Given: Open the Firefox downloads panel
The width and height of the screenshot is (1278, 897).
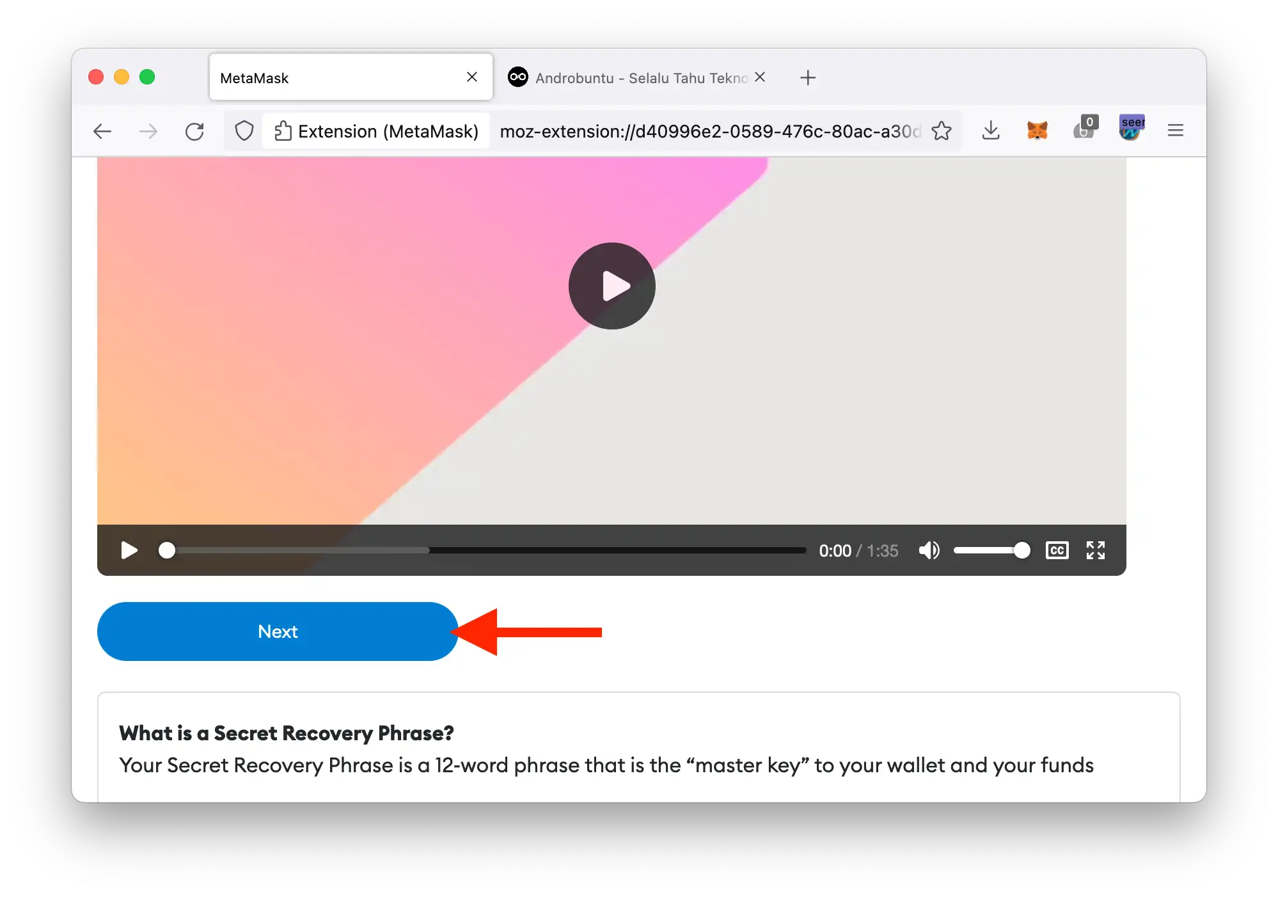Looking at the screenshot, I should click(991, 131).
